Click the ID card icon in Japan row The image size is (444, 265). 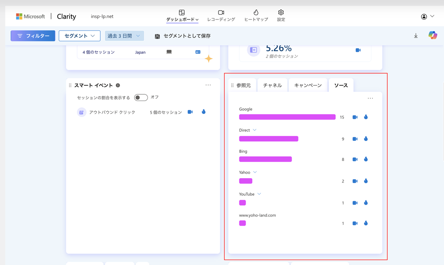[x=198, y=52]
